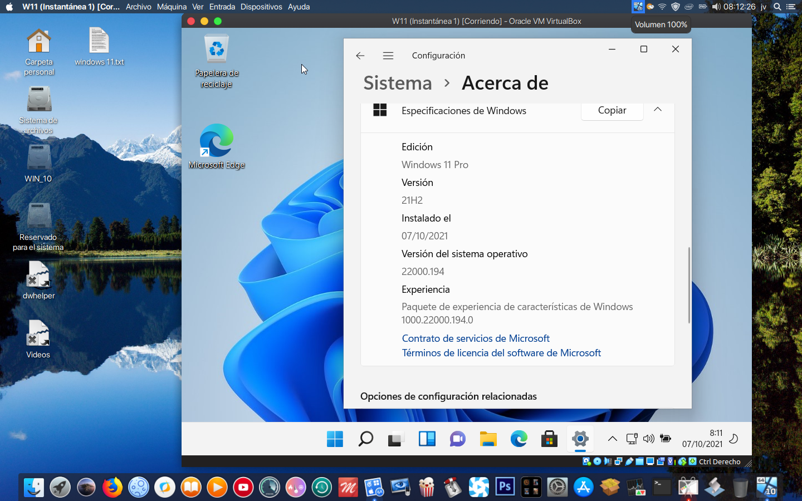Open the Entrada menu
Screen dimensions: 802x501
tap(222, 7)
